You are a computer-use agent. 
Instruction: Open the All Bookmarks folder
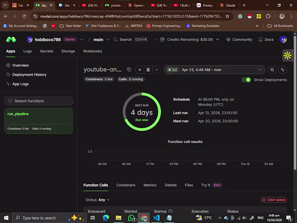click(x=280, y=26)
